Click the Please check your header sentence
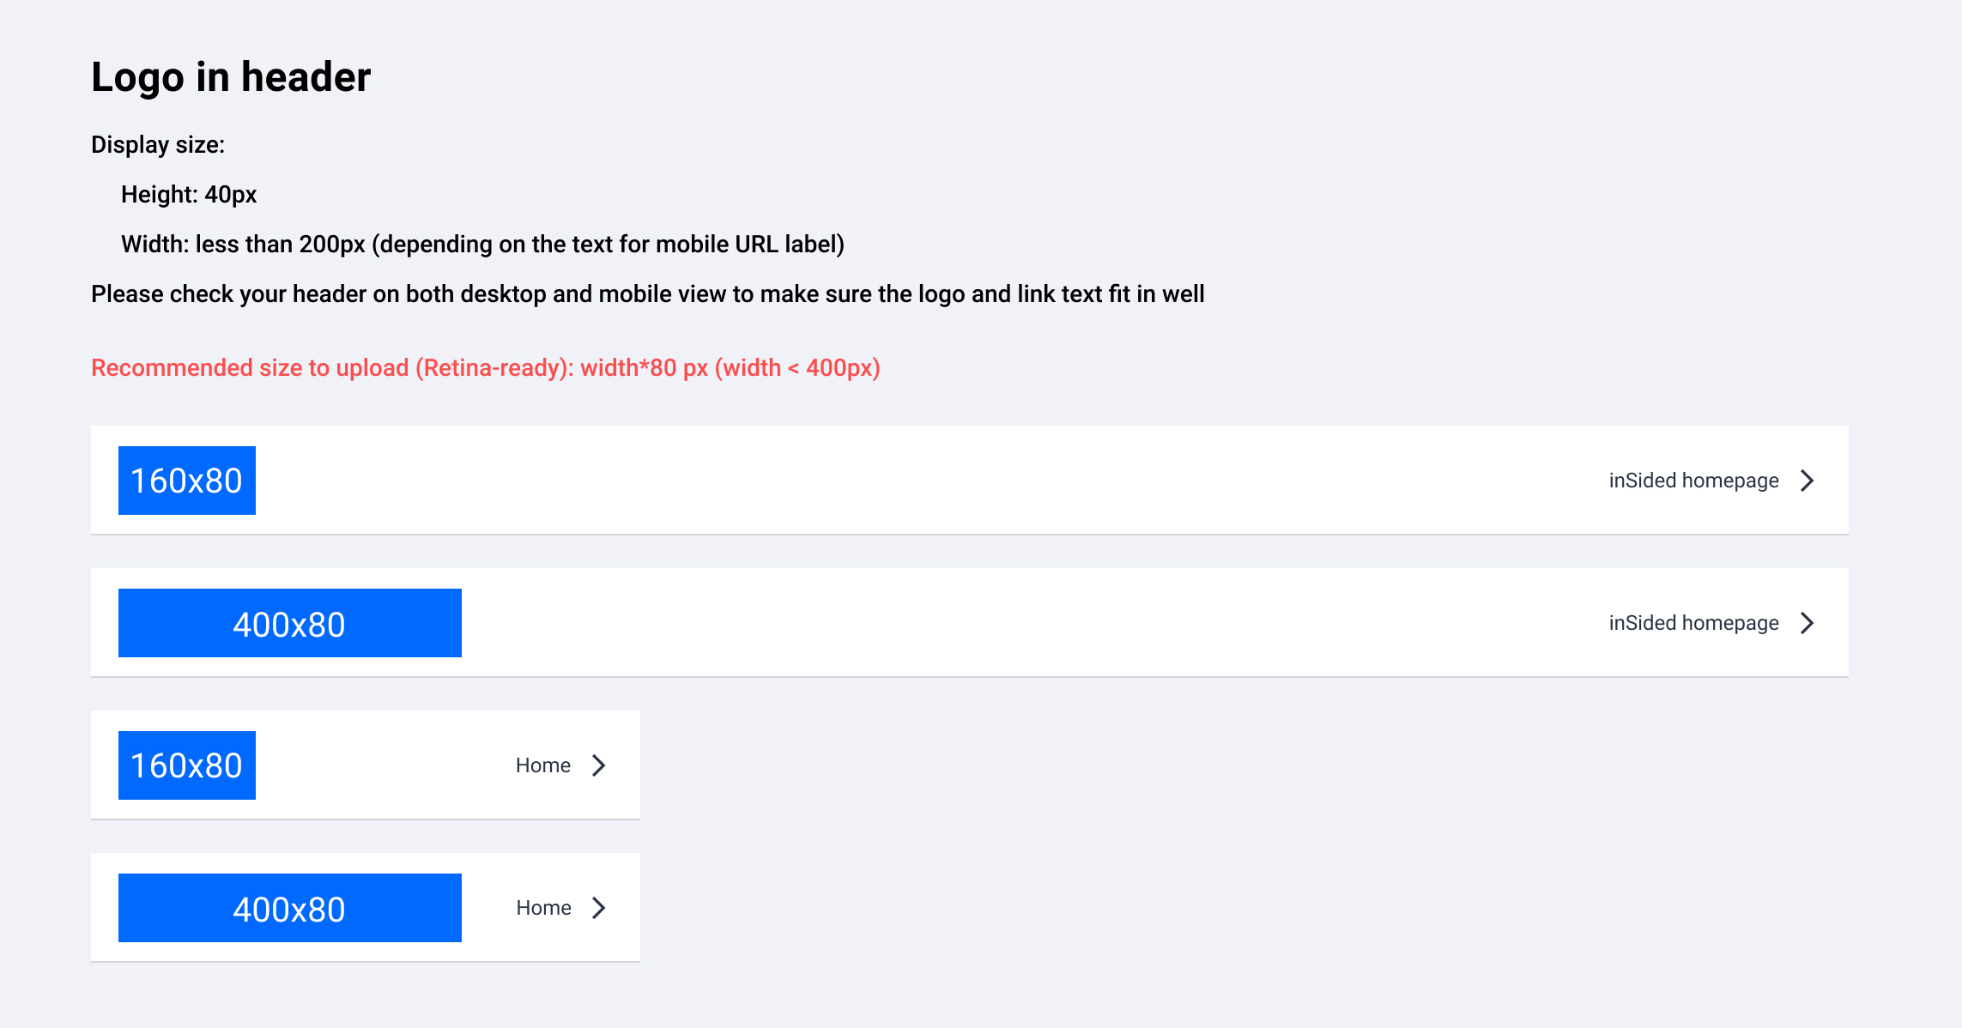The width and height of the screenshot is (1962, 1028). [x=648, y=294]
